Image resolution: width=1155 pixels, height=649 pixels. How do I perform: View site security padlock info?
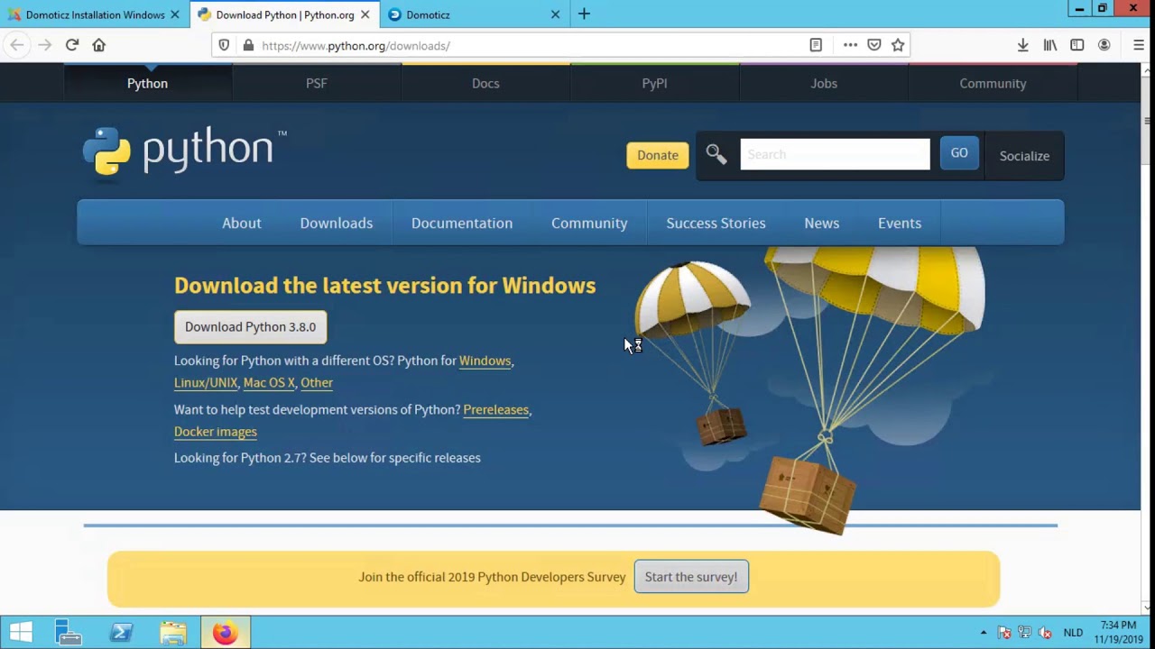coord(248,45)
